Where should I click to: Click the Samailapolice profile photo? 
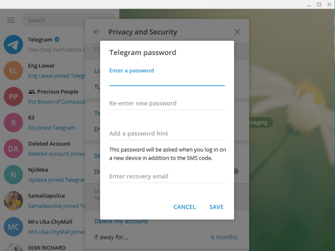pos(13,200)
